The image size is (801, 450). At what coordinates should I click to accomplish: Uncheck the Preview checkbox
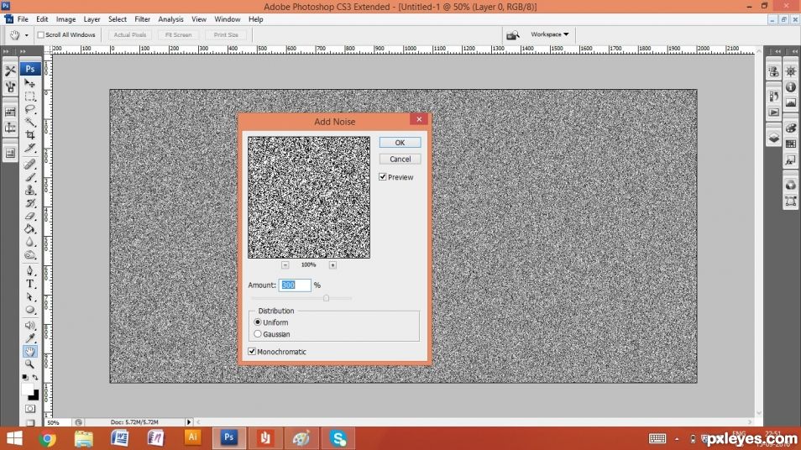pyautogui.click(x=383, y=177)
